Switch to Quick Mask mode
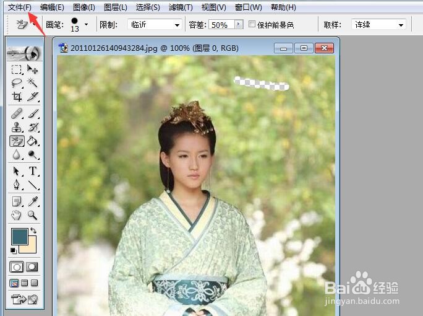The image size is (423, 316). coord(32,267)
